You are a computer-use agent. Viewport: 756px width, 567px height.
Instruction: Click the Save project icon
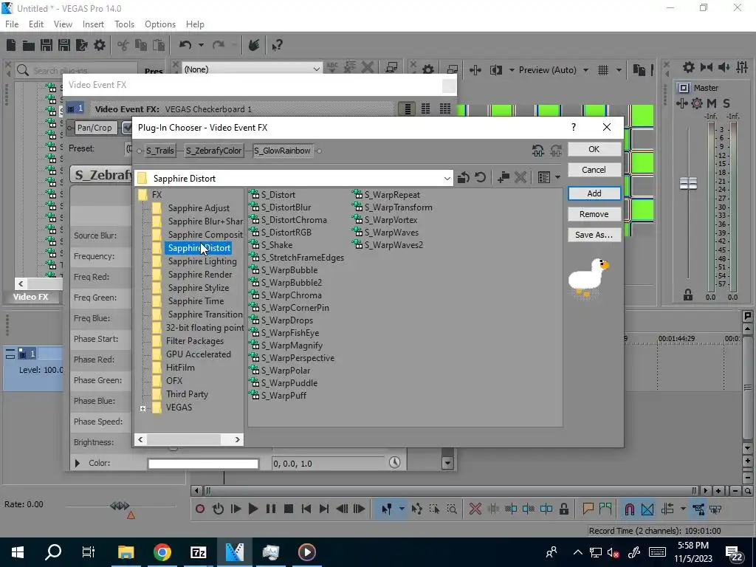point(47,45)
